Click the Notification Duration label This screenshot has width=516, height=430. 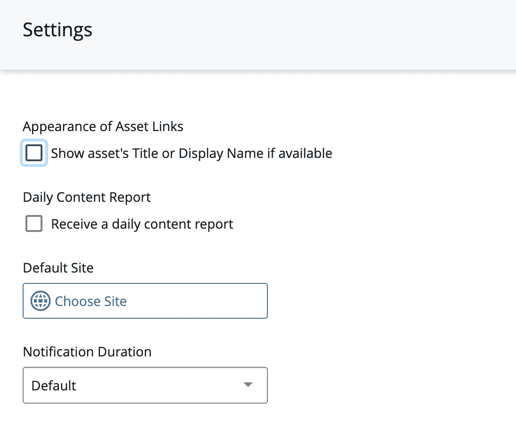(87, 352)
